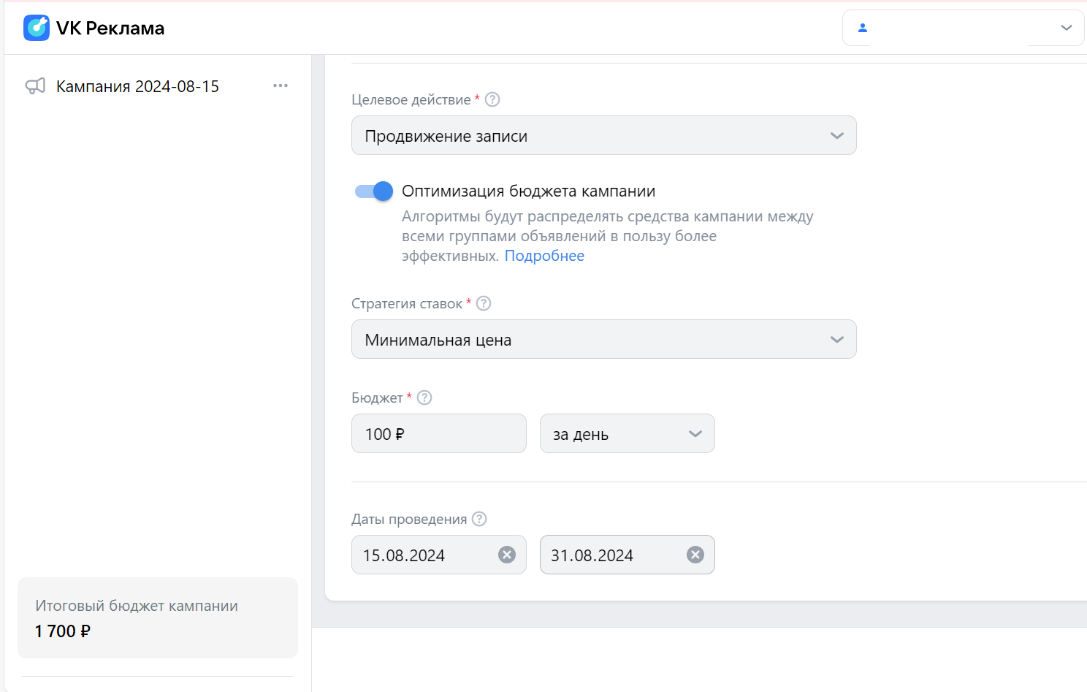1087x692 pixels.
Task: Click the 31.08.2024 end date field
Action: (627, 555)
